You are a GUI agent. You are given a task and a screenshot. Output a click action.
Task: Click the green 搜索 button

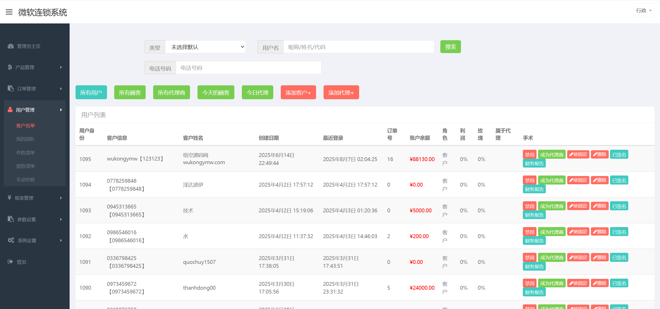click(450, 47)
